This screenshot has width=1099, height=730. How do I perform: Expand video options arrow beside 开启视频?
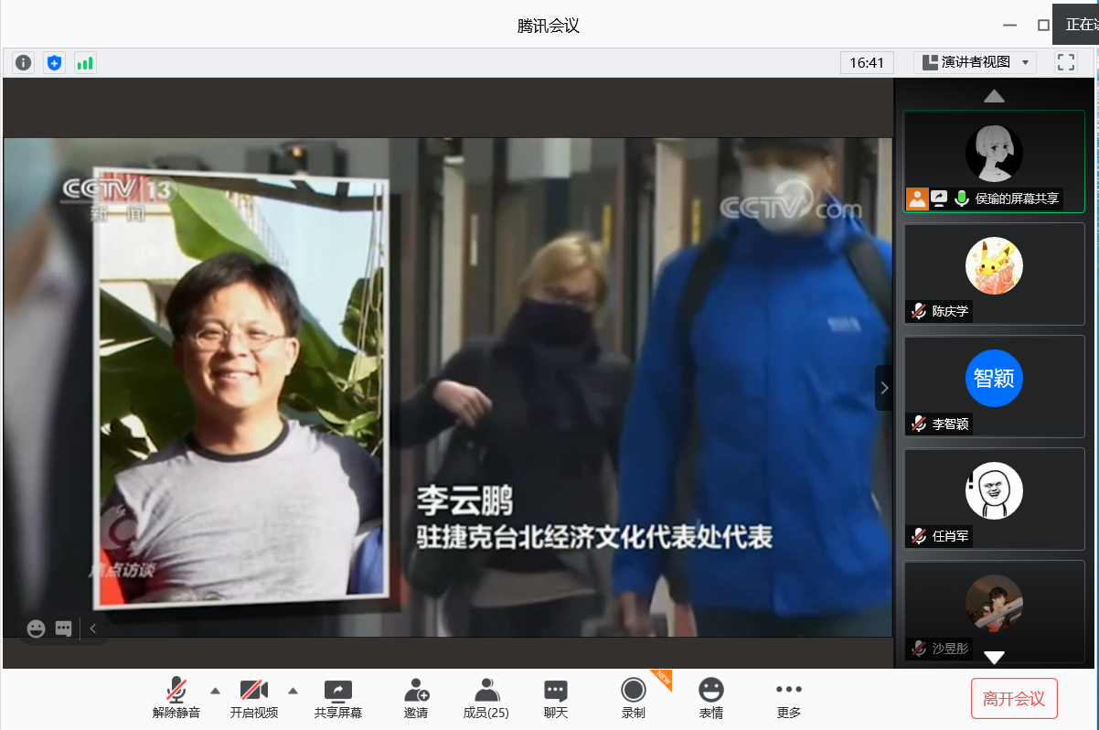(293, 691)
